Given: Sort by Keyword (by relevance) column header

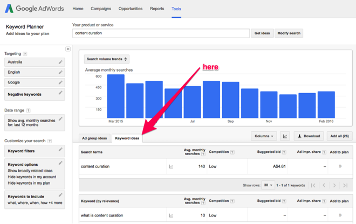Looking at the screenshot, I should coord(100,201).
